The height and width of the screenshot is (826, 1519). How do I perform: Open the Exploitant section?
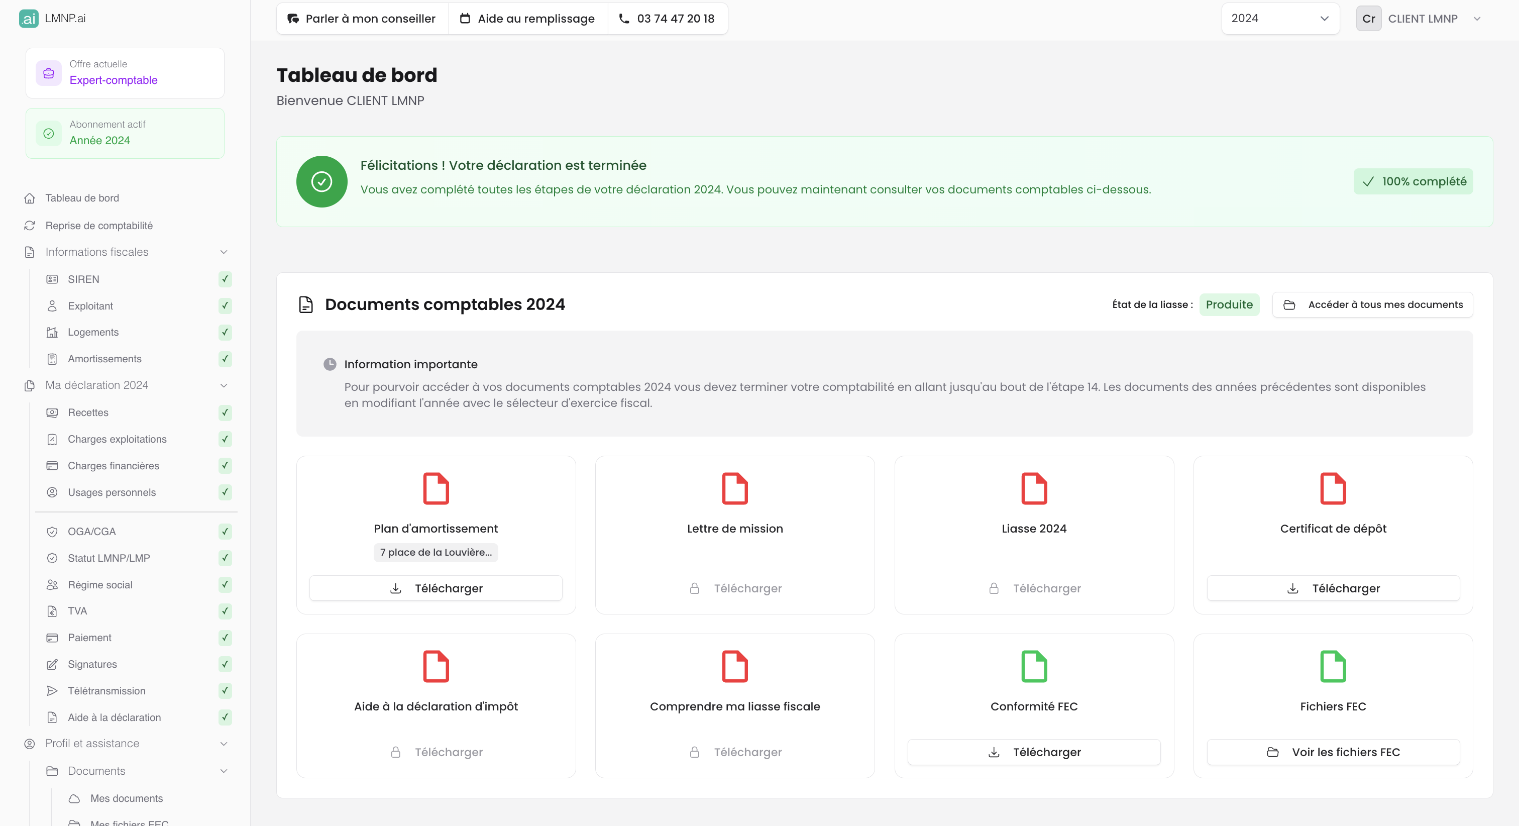pyautogui.click(x=89, y=305)
